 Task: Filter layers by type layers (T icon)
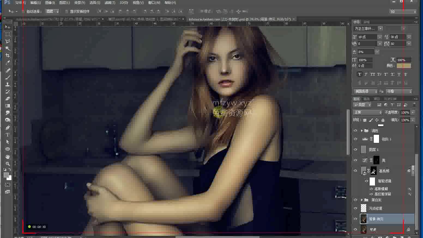pos(392,105)
